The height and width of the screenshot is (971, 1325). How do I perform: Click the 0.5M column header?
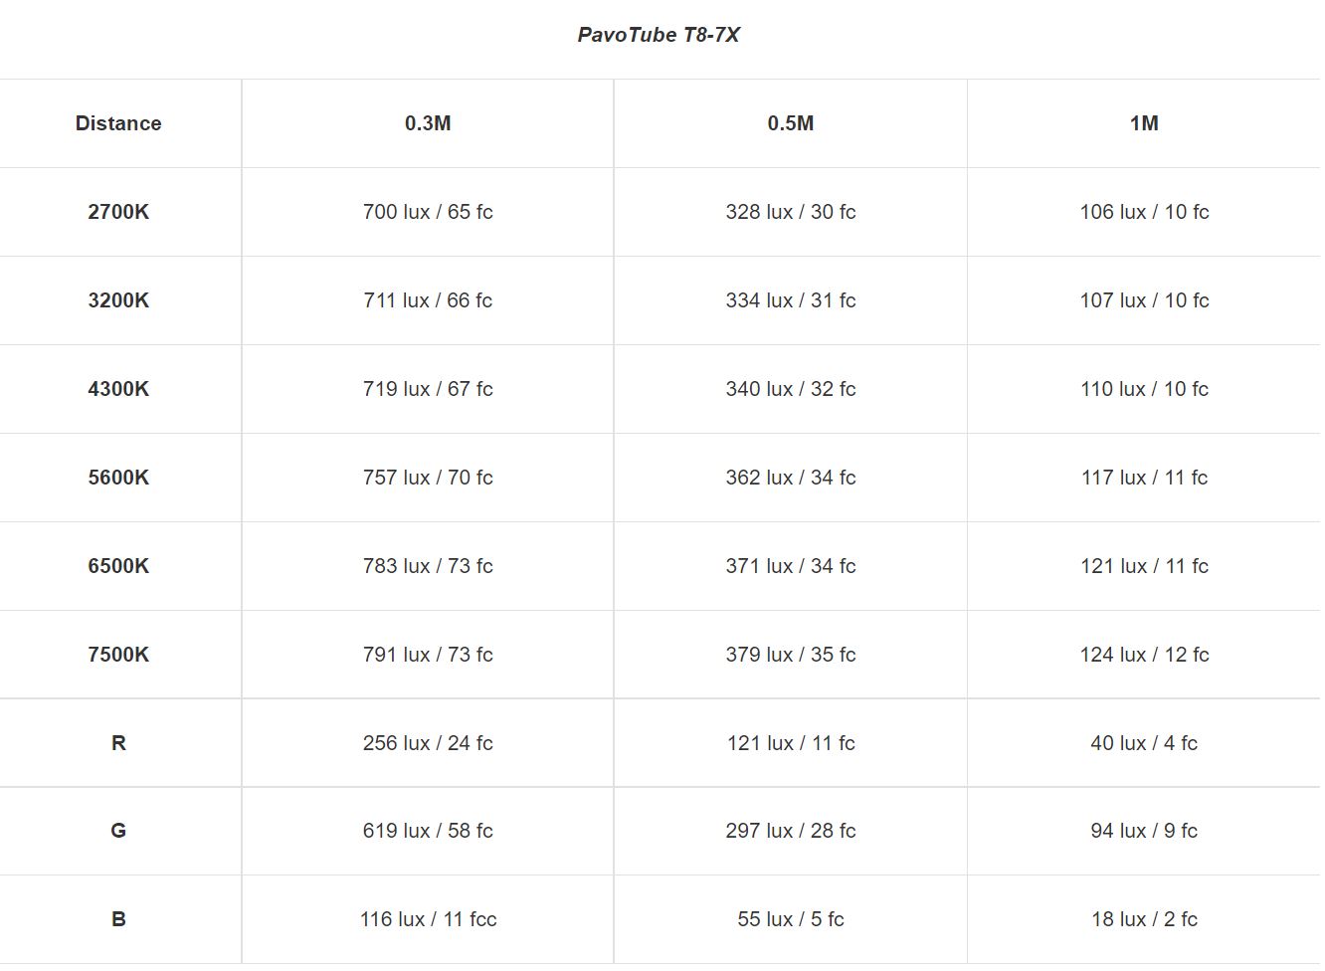pyautogui.click(x=791, y=123)
